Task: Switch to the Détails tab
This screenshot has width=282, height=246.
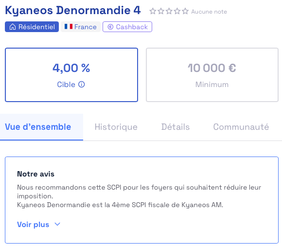Action: (x=176, y=127)
